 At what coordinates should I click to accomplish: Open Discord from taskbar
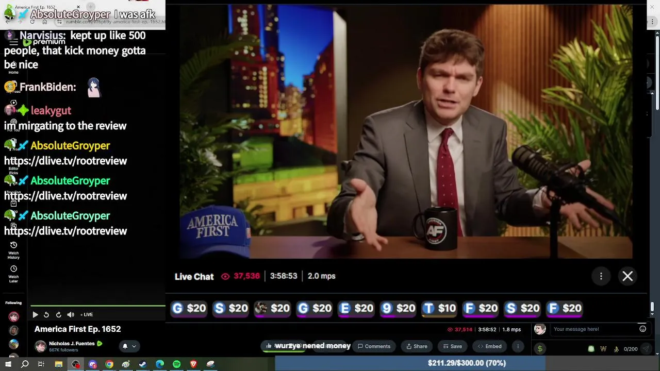click(93, 364)
